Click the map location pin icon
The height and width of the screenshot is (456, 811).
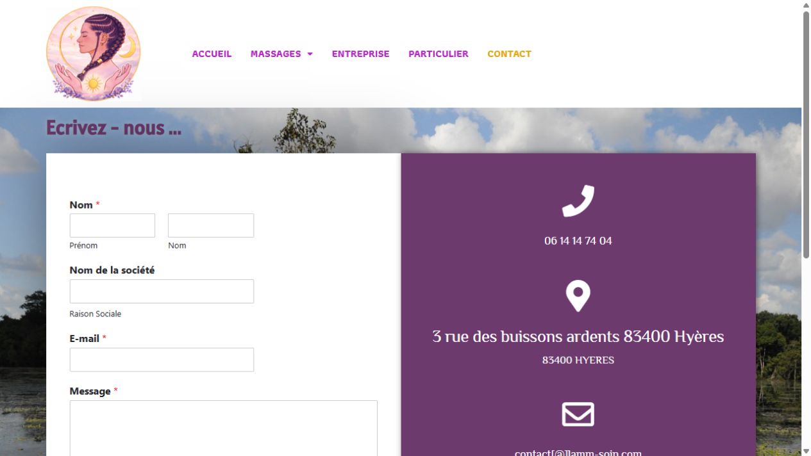coord(578,296)
